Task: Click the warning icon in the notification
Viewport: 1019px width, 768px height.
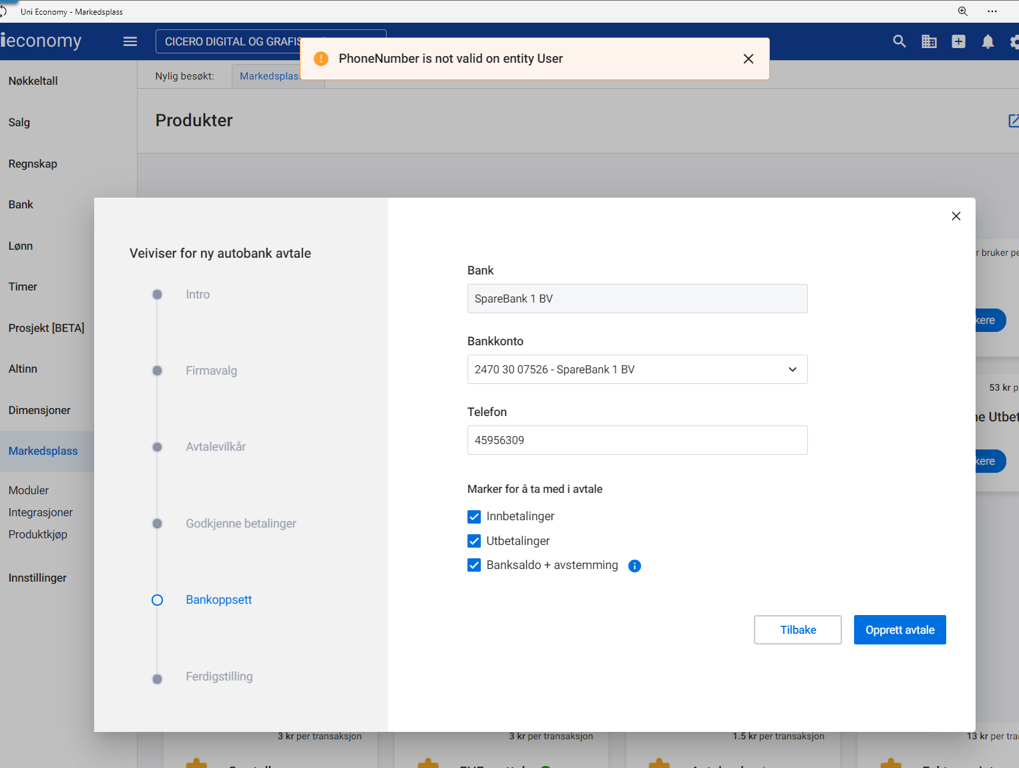Action: [x=321, y=59]
